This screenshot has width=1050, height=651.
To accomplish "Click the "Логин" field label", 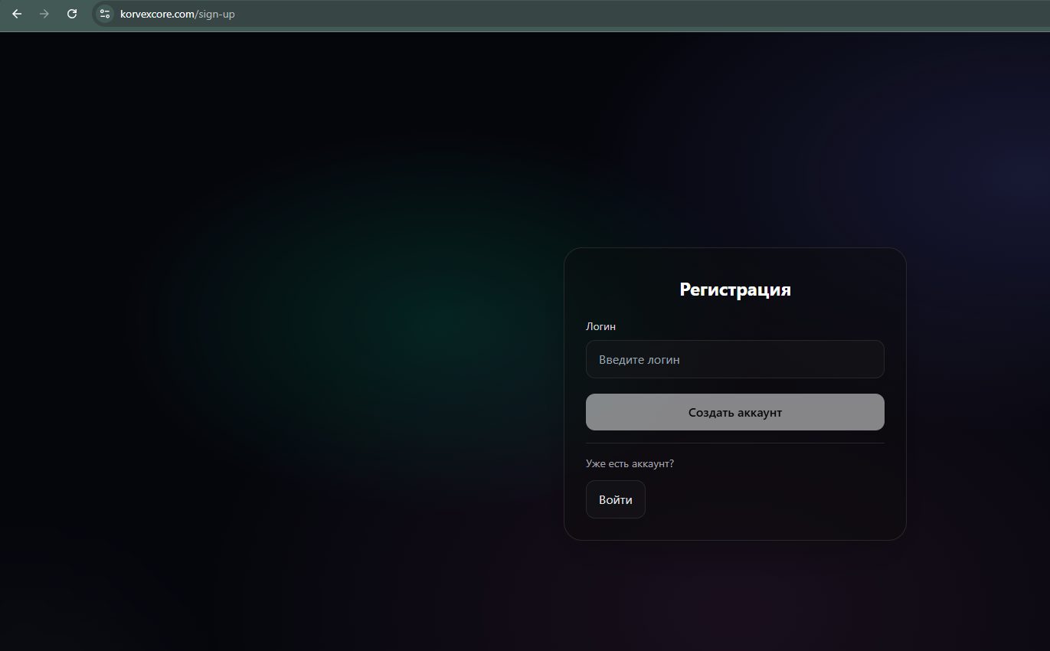I will [600, 326].
